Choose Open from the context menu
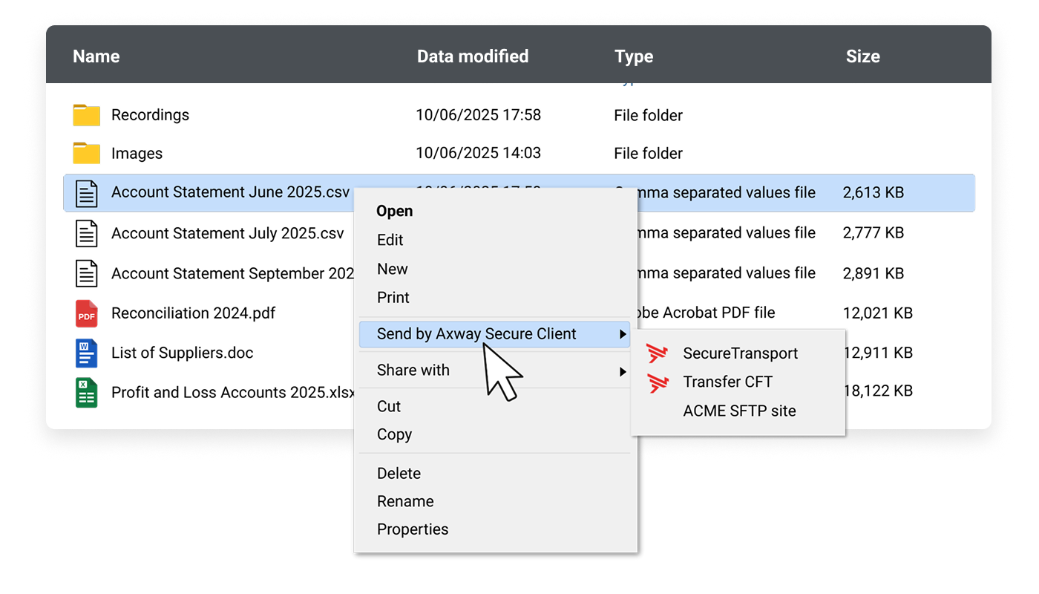 click(x=394, y=211)
